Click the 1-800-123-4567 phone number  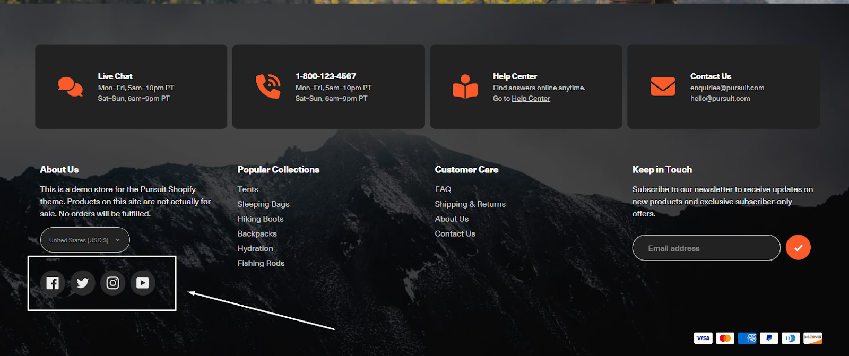pyautogui.click(x=326, y=76)
